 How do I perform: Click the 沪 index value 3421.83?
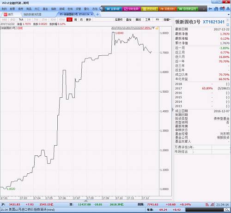point(15,205)
